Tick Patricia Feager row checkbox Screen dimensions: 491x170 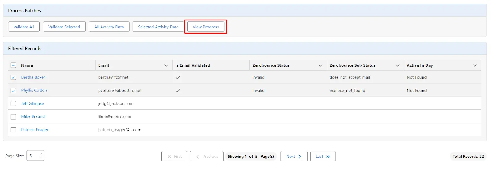tap(14, 130)
